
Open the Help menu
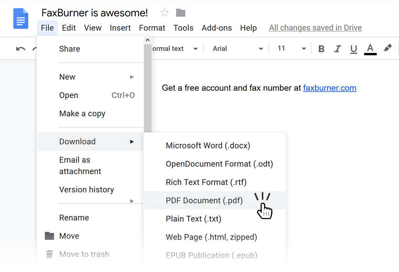[x=248, y=28]
